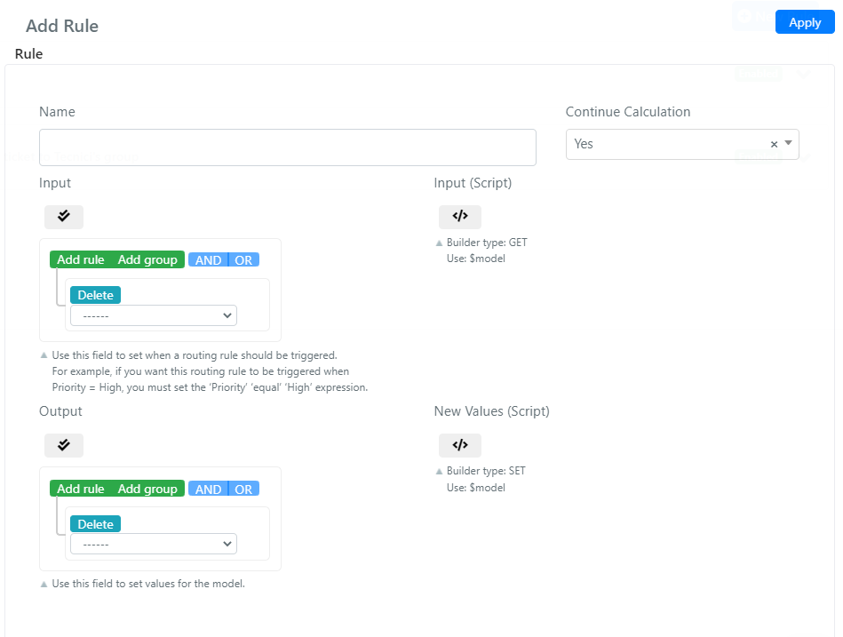Toggle OR operator in the Input builder
843x637 pixels.
point(243,260)
